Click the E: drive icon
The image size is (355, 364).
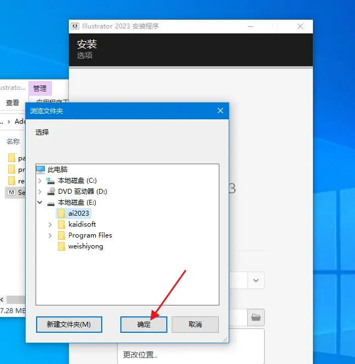[x=51, y=204]
